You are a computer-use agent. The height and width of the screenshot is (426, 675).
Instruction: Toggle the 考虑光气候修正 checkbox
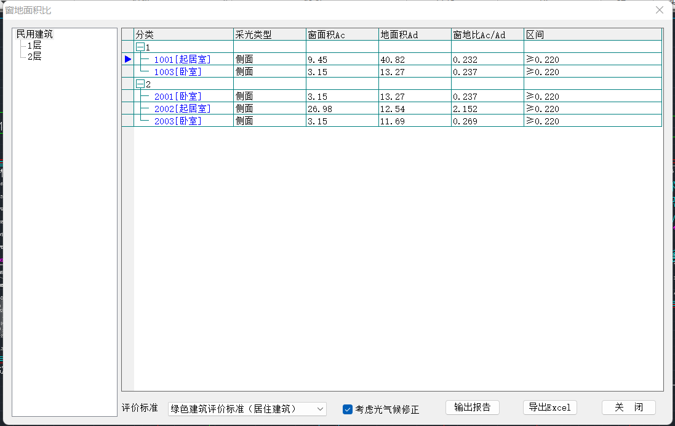click(x=348, y=409)
